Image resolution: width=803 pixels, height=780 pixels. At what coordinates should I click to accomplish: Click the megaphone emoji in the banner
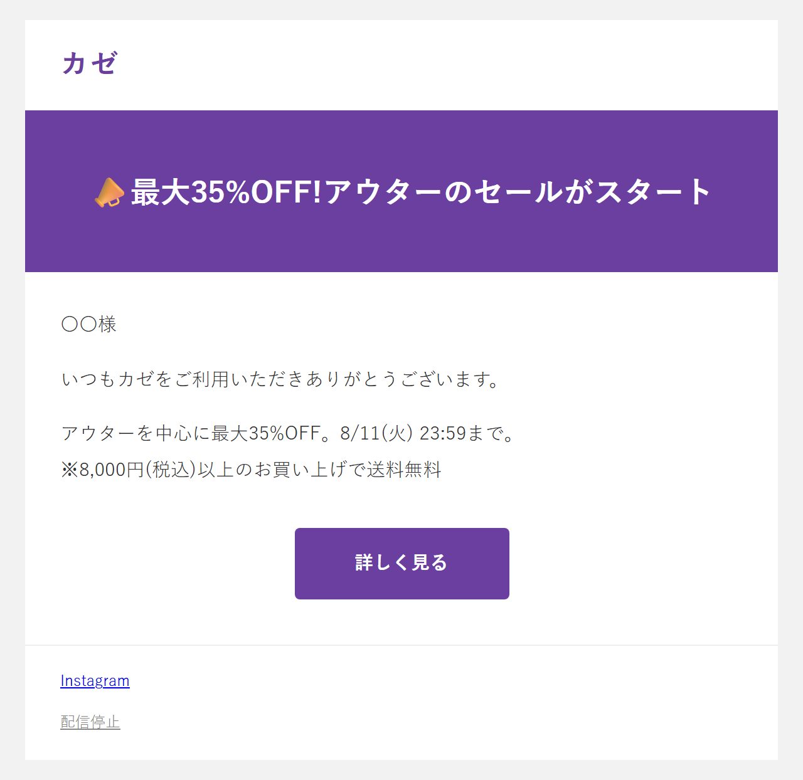[109, 192]
